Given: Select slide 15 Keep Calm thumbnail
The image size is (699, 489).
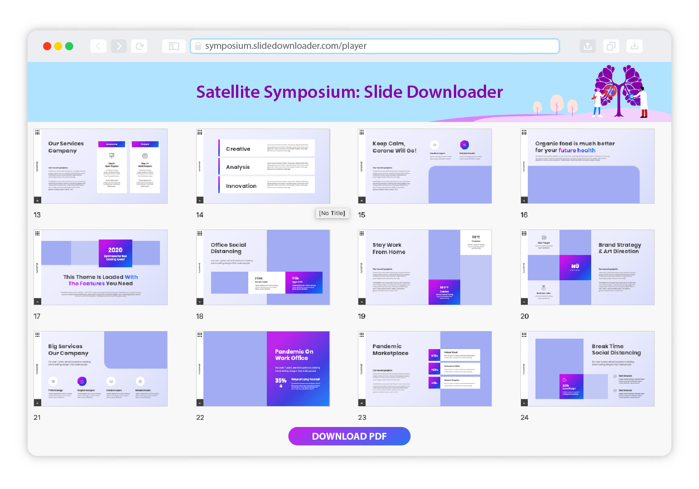Looking at the screenshot, I should coord(425,166).
